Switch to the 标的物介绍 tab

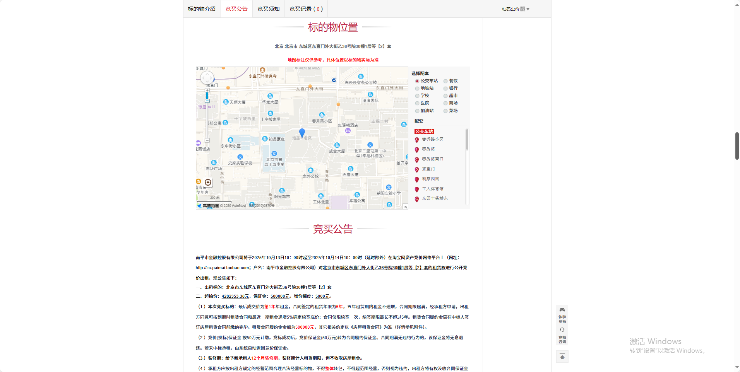tap(202, 9)
